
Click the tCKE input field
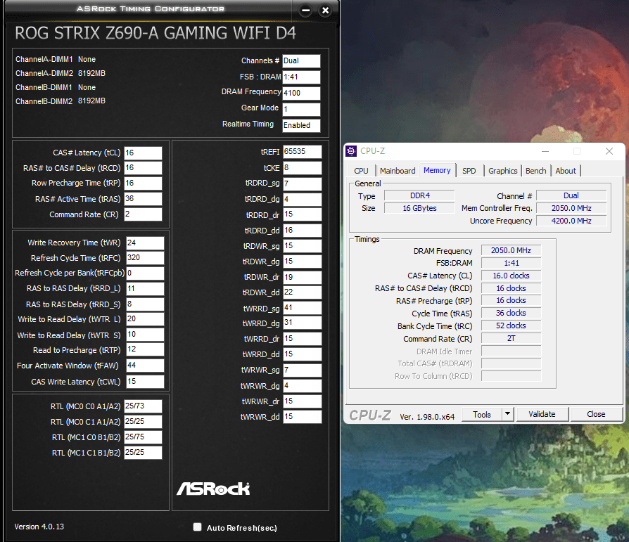pyautogui.click(x=302, y=168)
